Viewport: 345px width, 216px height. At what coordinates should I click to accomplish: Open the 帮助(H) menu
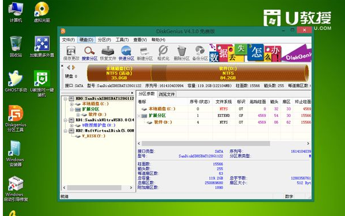[x=158, y=40]
